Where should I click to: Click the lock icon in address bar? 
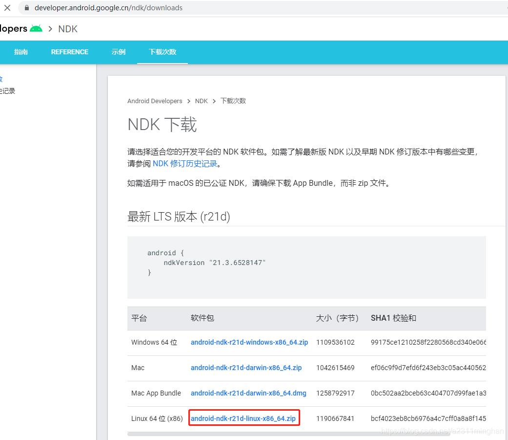tap(27, 8)
